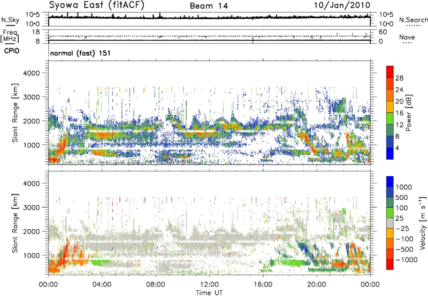Click the "Freq. [MHz]" axis label
The height and width of the screenshot is (296, 428).
click(x=10, y=36)
